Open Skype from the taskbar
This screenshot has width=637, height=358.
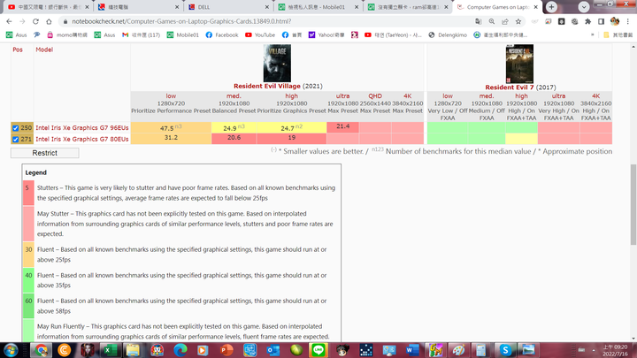click(x=505, y=350)
